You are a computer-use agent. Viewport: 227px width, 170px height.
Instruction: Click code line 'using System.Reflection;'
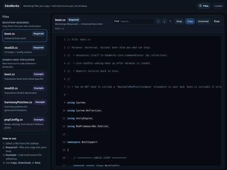[x=84, y=110]
